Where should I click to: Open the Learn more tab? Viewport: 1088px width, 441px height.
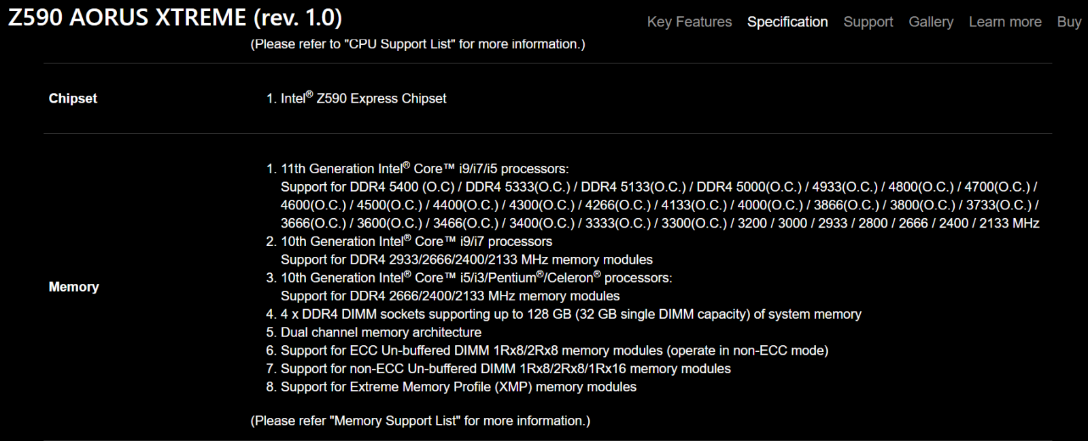click(1004, 22)
